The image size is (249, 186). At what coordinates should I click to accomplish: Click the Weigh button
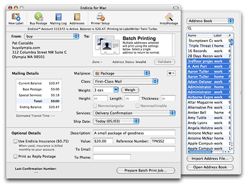130,90
